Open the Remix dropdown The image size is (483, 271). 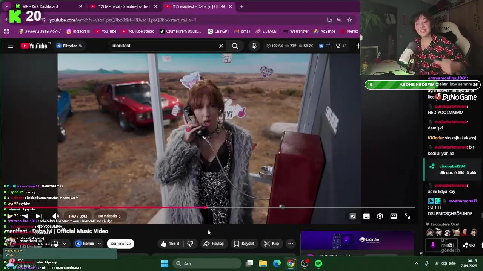(x=100, y=244)
